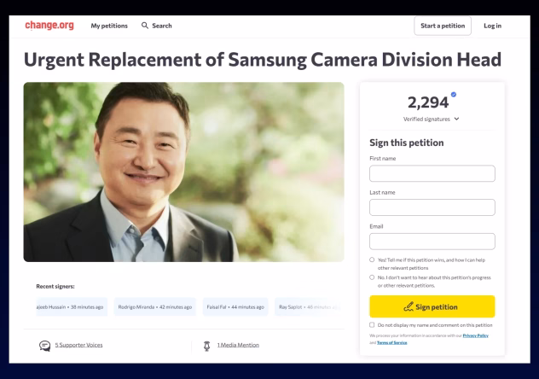
Task: Select the 'Yes! Tell me if this petition wins' option
Action: [x=372, y=259]
